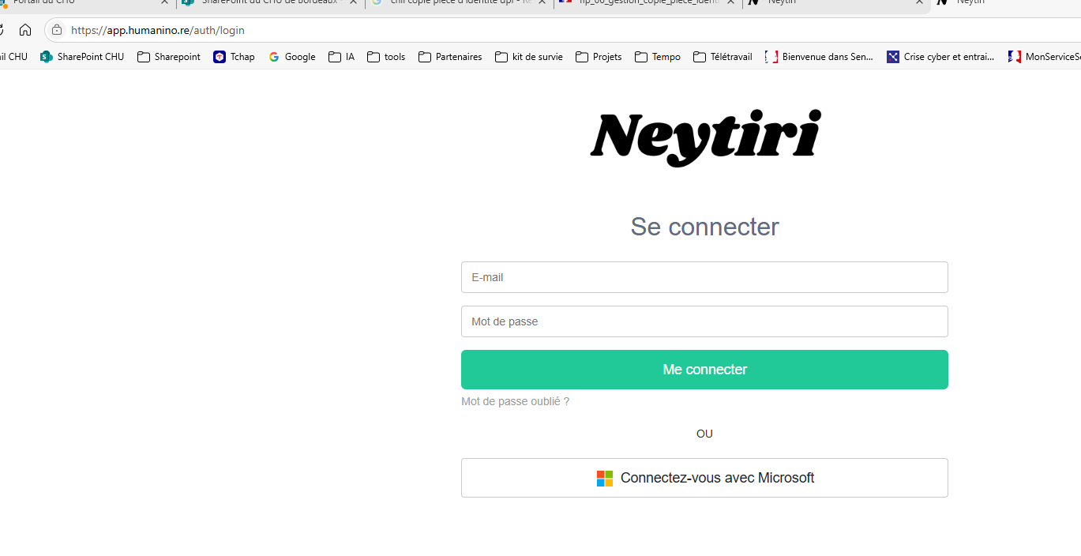The width and height of the screenshot is (1081, 556).
Task: Open the Télétravail bookmarks folder
Action: tap(723, 57)
